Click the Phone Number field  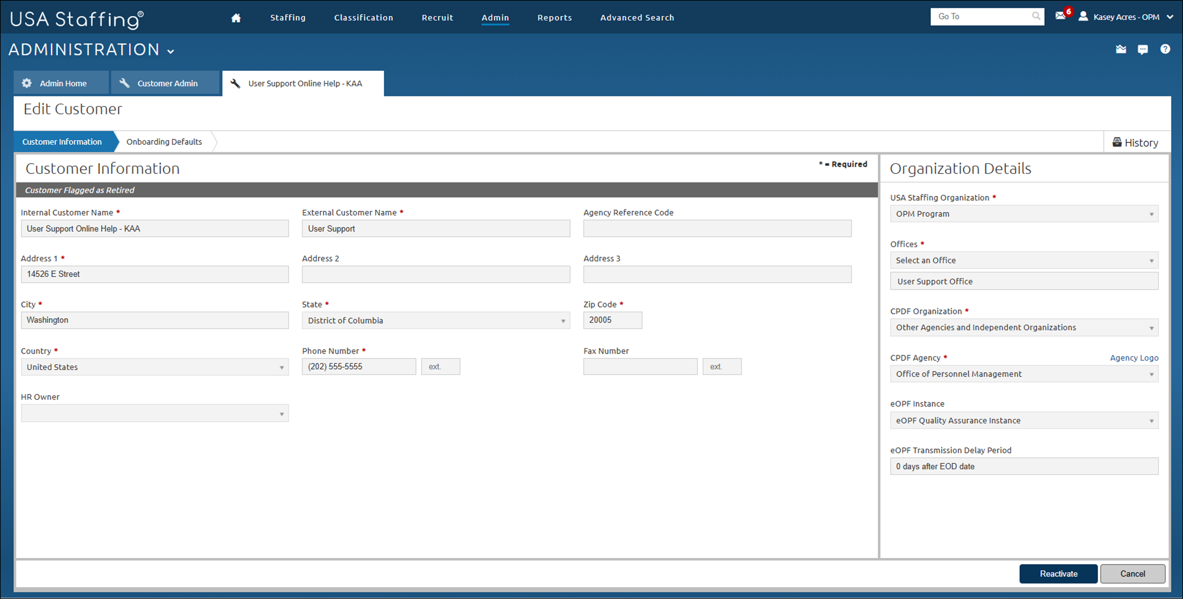tap(359, 366)
